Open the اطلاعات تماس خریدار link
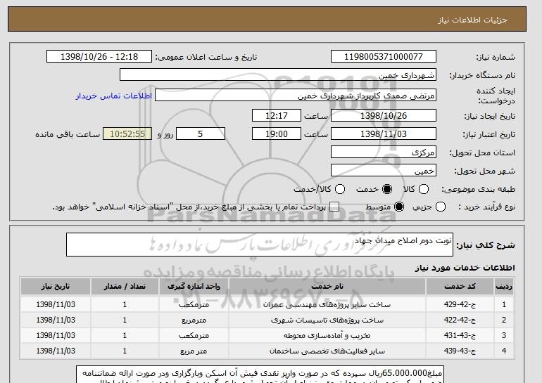 coord(114,96)
